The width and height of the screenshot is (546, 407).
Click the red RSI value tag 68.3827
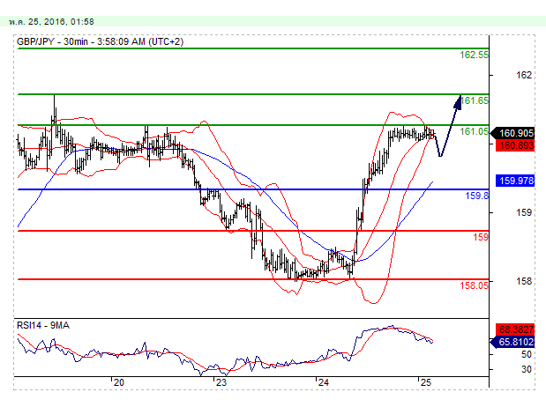tap(515, 329)
